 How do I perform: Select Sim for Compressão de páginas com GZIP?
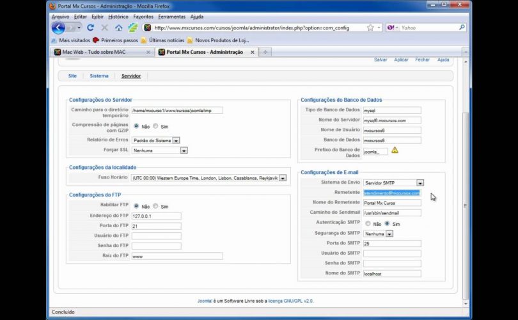(x=155, y=127)
